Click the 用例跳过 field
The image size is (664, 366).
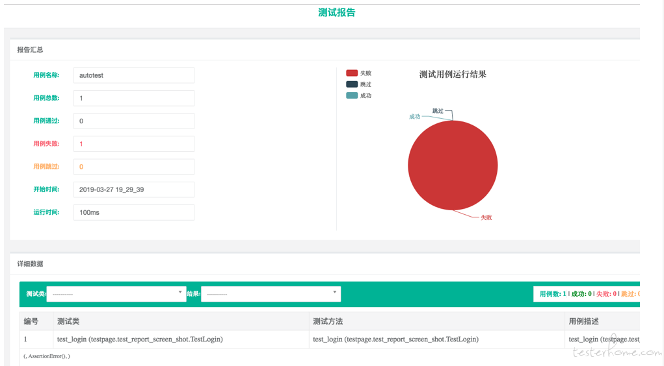point(134,167)
